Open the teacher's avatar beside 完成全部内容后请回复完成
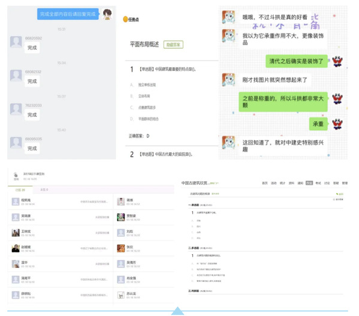 tap(107, 14)
